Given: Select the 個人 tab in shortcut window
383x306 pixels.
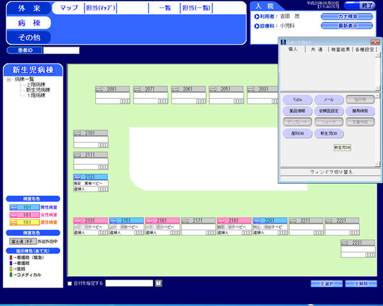Looking at the screenshot, I should [292, 49].
